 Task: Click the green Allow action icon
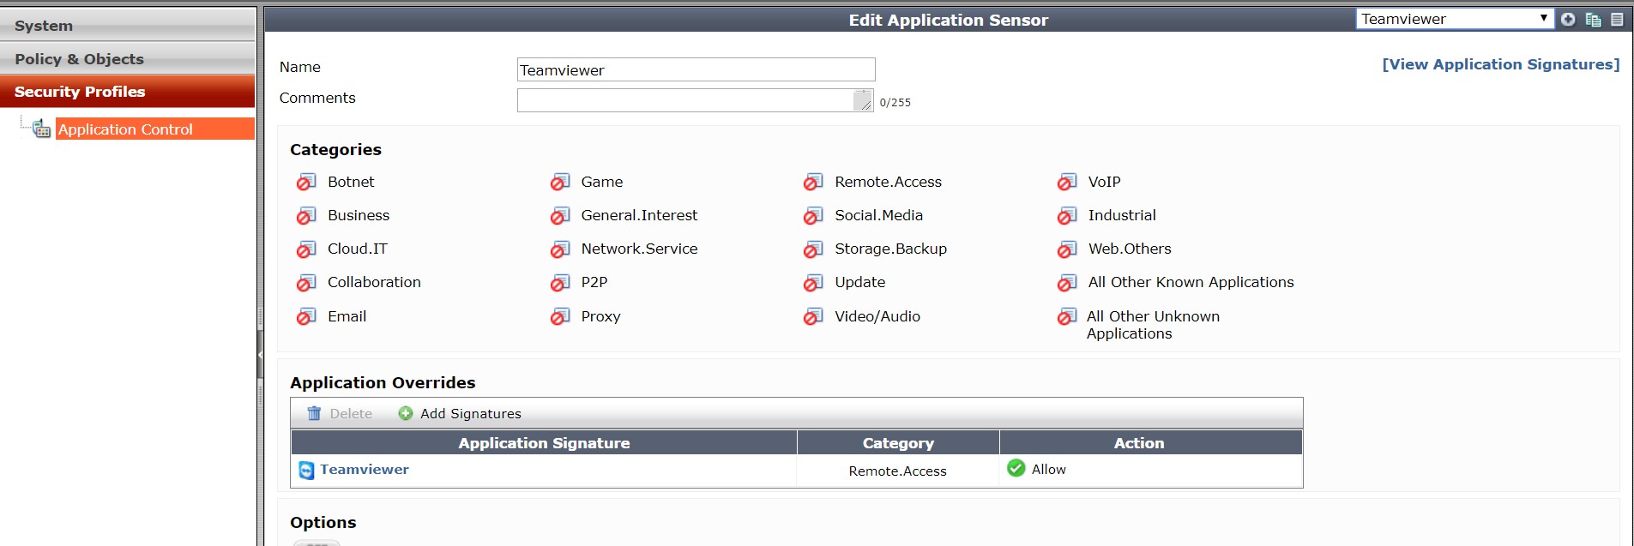[1016, 468]
